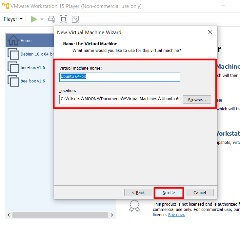Viewport: 240px width, 226px height.
Task: Click the Debian 10.x VM icon
Action: tap(13, 54)
